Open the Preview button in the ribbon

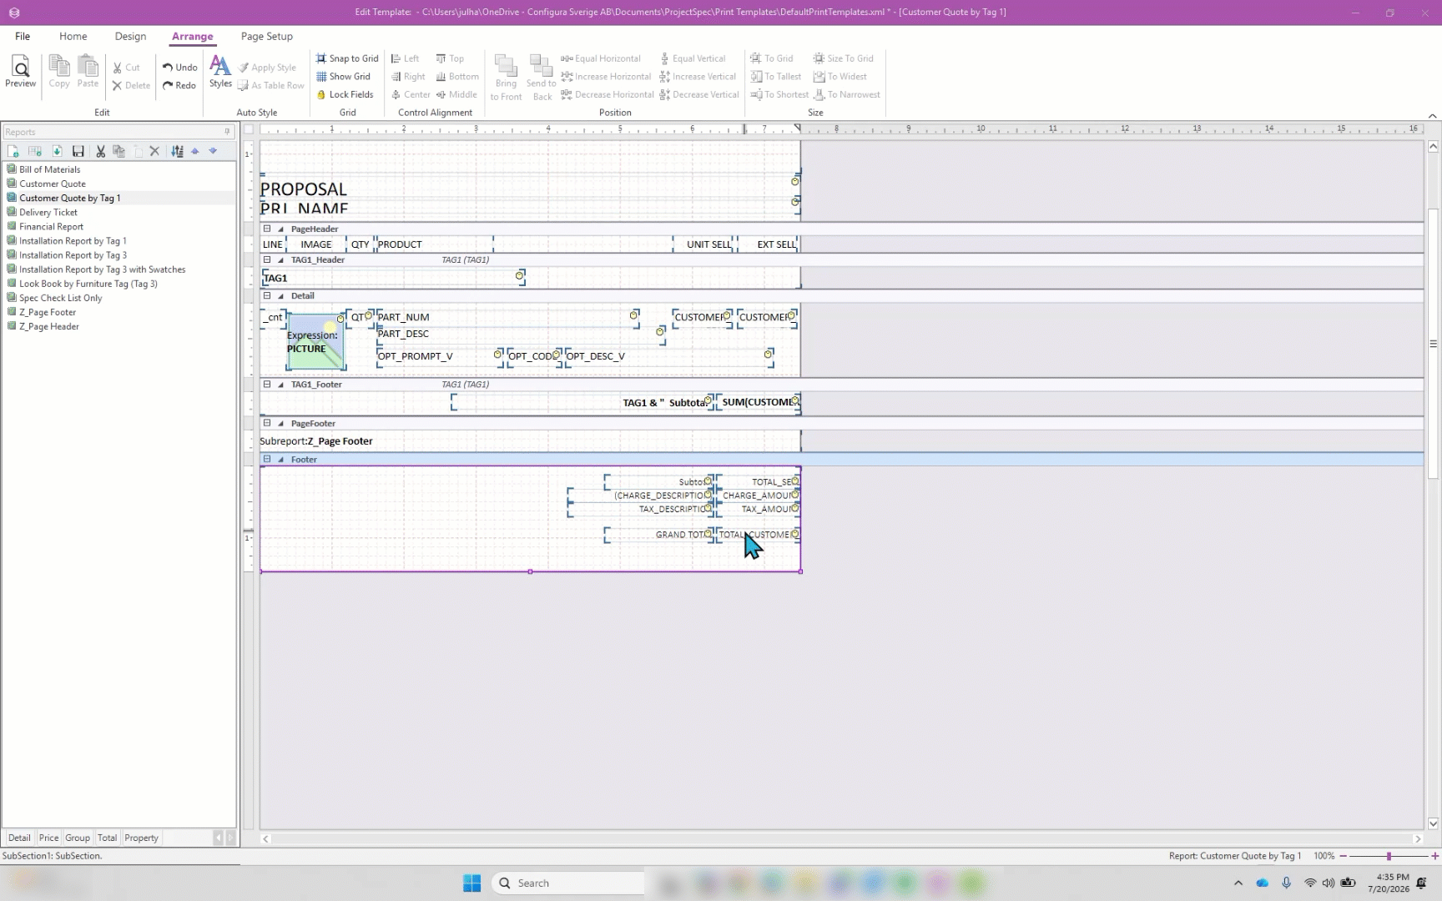pos(20,72)
